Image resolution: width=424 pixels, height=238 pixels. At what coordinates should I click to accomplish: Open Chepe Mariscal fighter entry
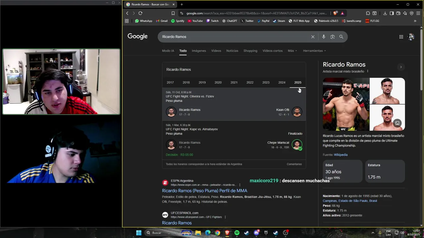pos(285,145)
